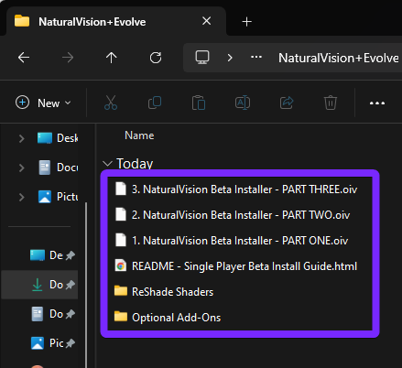Click the Rename icon in toolbar
This screenshot has height=368, width=402.
pos(243,103)
